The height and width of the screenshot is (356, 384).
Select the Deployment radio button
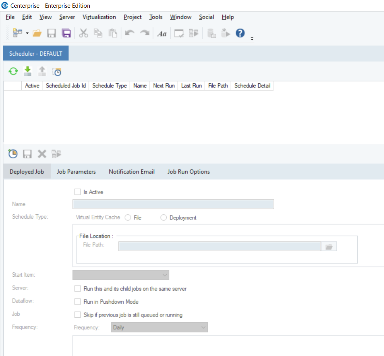(x=163, y=218)
